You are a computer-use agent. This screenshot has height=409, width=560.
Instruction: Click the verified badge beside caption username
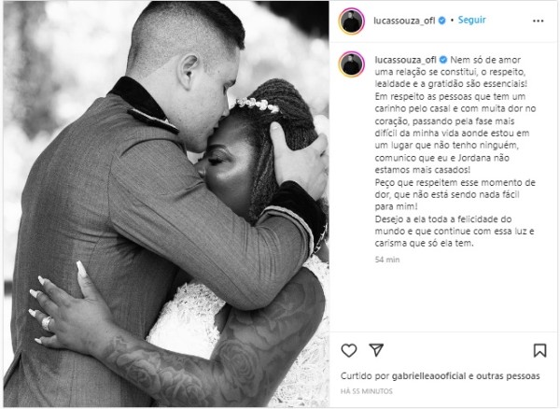(443, 60)
